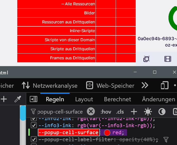Viewport: 177px width, 145px height.
Task: Pick a color with the eyedropper tool
Action: pyautogui.click(x=18, y=99)
